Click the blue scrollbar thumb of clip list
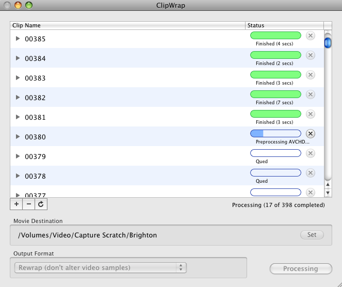 [x=328, y=43]
